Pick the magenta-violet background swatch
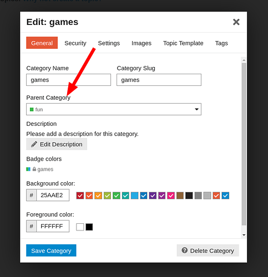Image resolution: width=268 pixels, height=277 pixels. point(161,196)
